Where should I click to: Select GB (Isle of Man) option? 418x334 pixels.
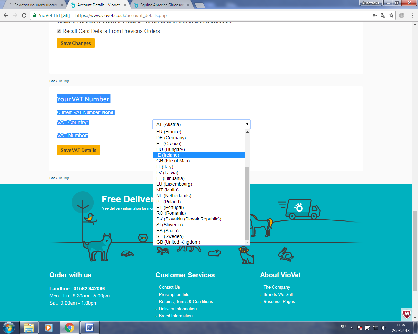click(199, 161)
